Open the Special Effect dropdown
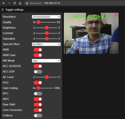 pyautogui.click(x=46, y=44)
